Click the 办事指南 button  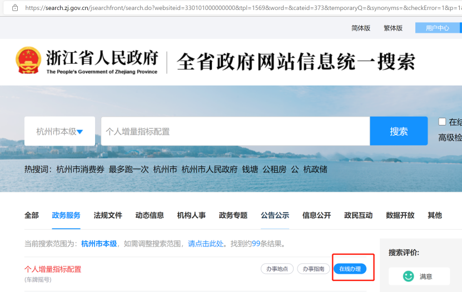[x=313, y=269]
